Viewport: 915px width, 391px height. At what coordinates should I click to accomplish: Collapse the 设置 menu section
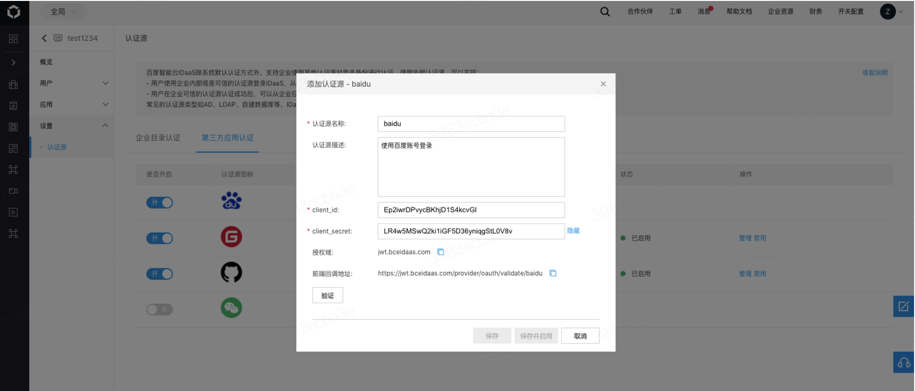(x=105, y=126)
